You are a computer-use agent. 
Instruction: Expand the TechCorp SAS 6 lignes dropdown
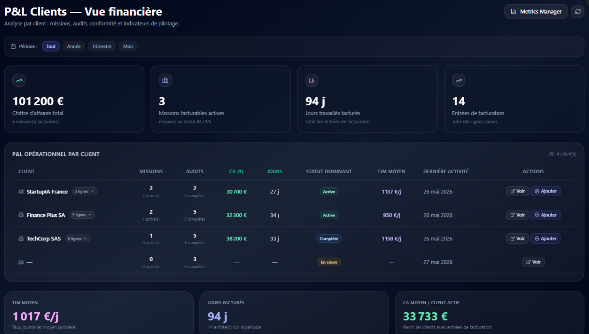click(77, 239)
